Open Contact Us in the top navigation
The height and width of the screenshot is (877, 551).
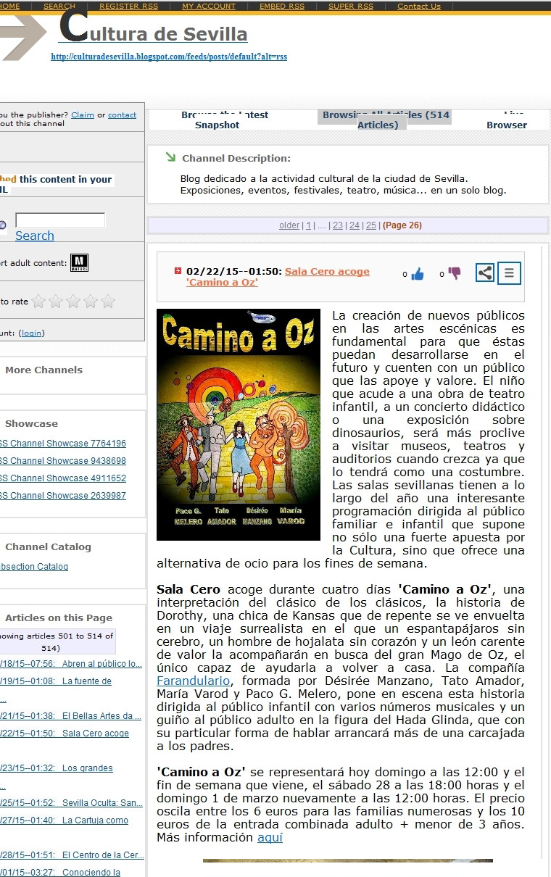click(x=419, y=6)
